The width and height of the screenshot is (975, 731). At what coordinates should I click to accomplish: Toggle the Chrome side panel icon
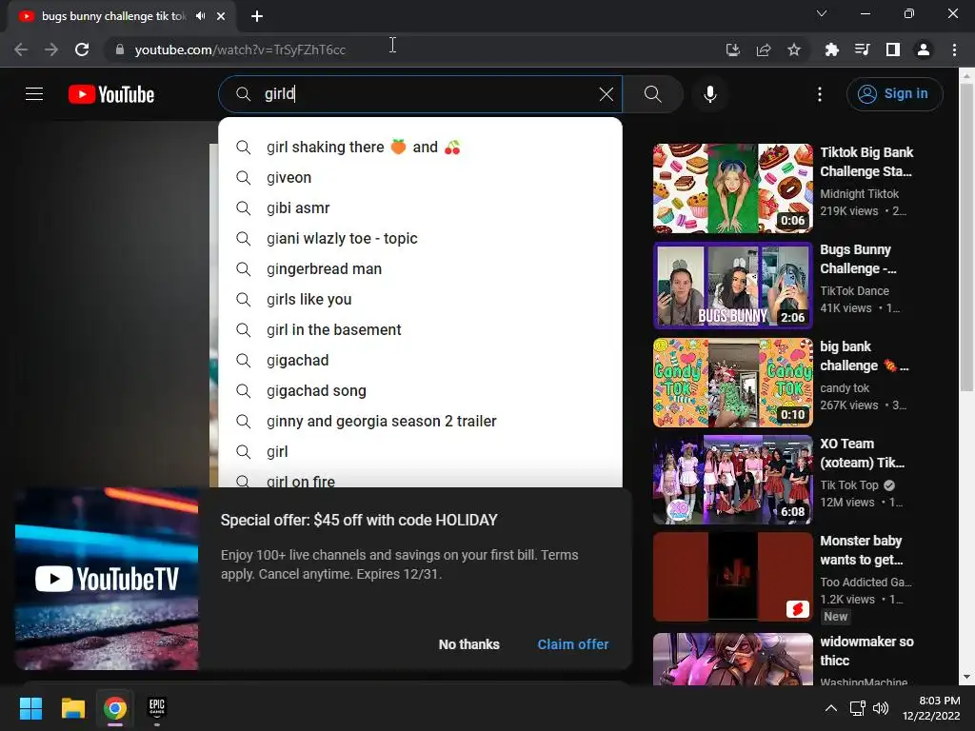pyautogui.click(x=893, y=49)
